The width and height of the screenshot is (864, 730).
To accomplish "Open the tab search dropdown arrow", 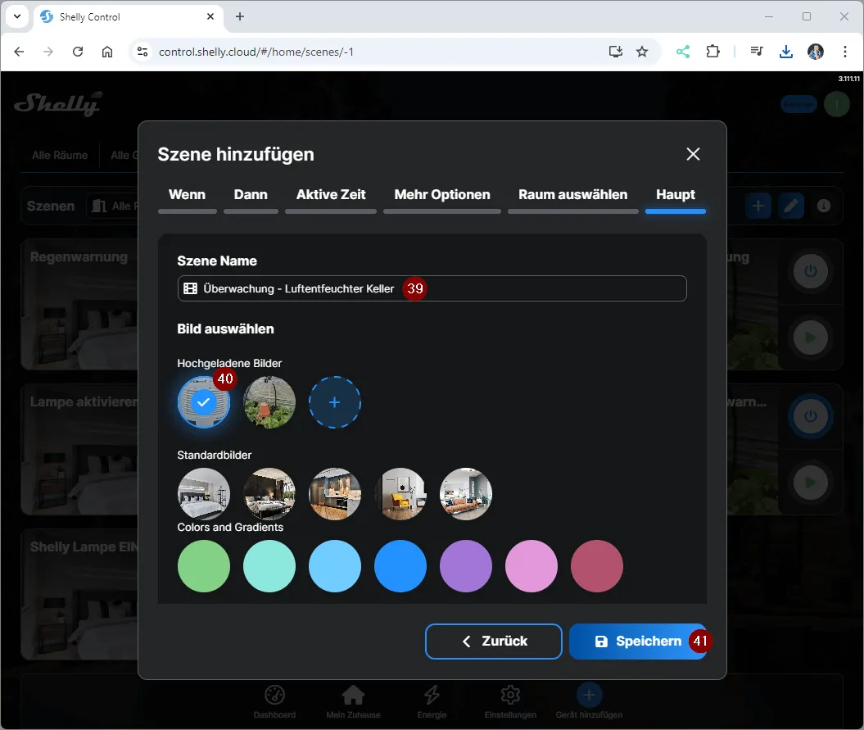I will 16,16.
